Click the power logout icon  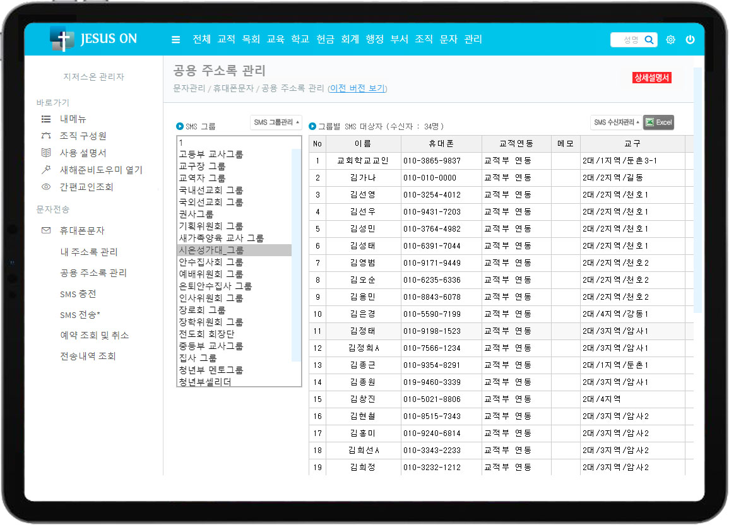(690, 40)
